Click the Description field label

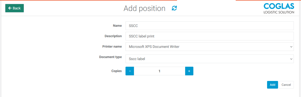(113, 36)
